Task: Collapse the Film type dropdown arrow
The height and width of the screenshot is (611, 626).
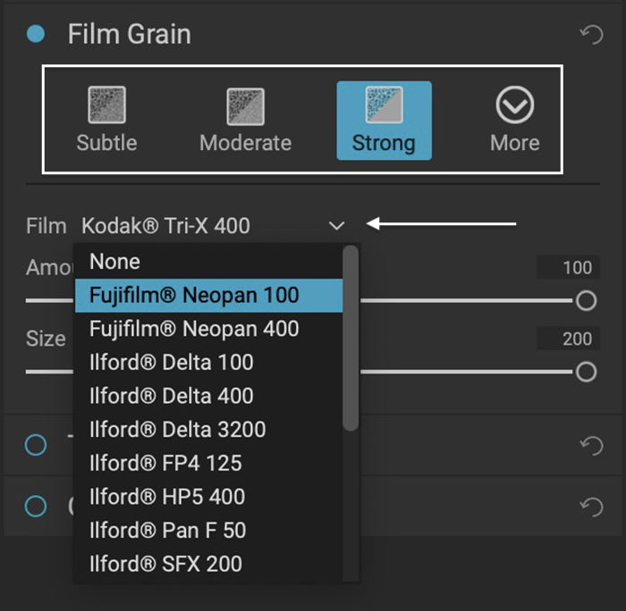Action: 336,226
